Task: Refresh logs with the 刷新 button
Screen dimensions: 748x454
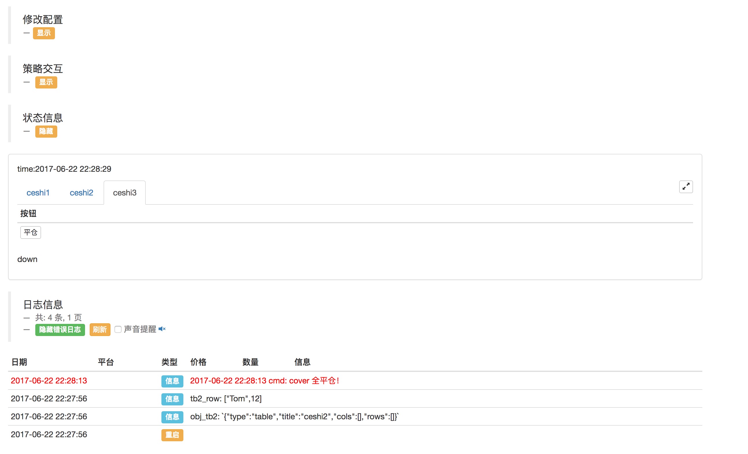Action: (100, 330)
